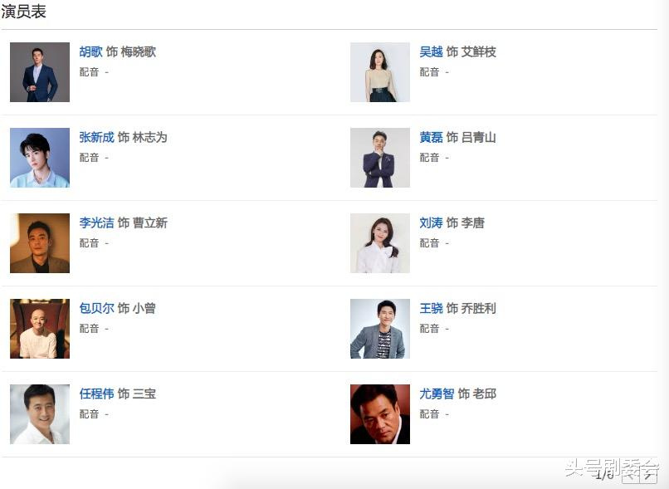Open 任程伟's actor profile link
The width and height of the screenshot is (669, 489).
[x=96, y=394]
